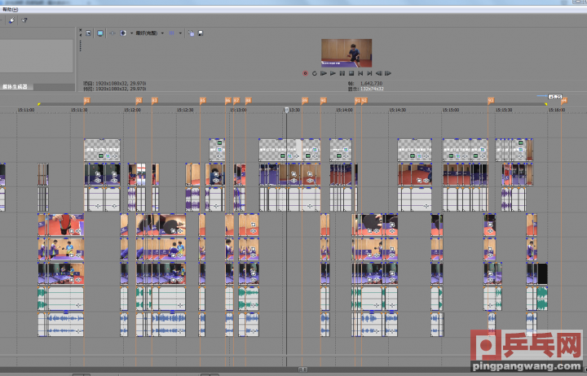
Task: Pause the preview playback
Action: coord(341,73)
